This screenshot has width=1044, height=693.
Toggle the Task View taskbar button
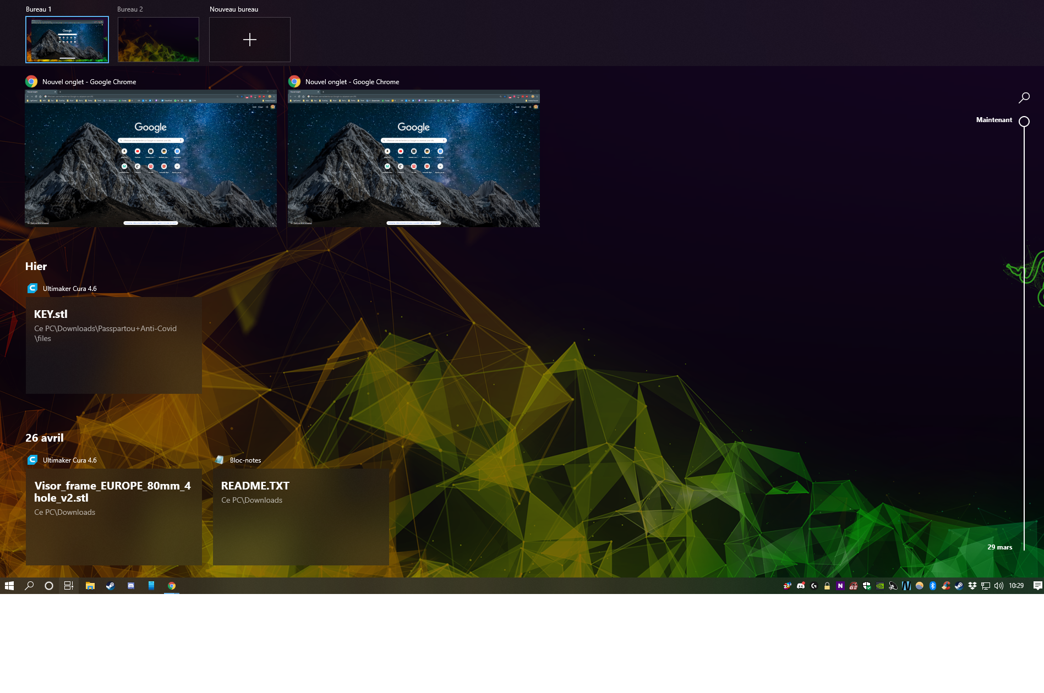(x=69, y=586)
